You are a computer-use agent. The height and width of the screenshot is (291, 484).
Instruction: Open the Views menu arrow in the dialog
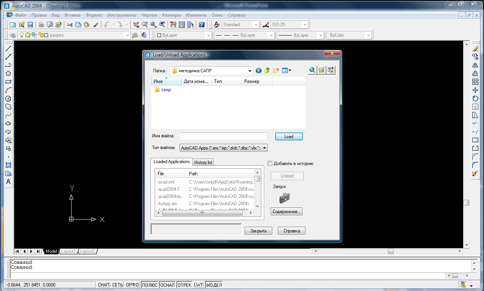(x=290, y=70)
